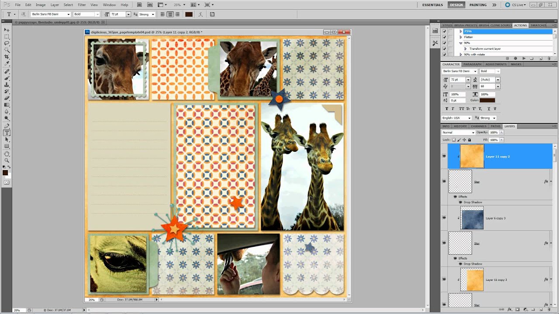Collapse the 90% action

(x=460, y=43)
